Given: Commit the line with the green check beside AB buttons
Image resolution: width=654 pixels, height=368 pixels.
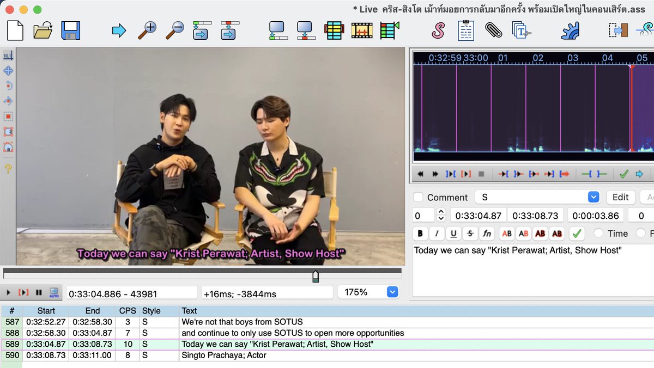Looking at the screenshot, I should click(576, 234).
